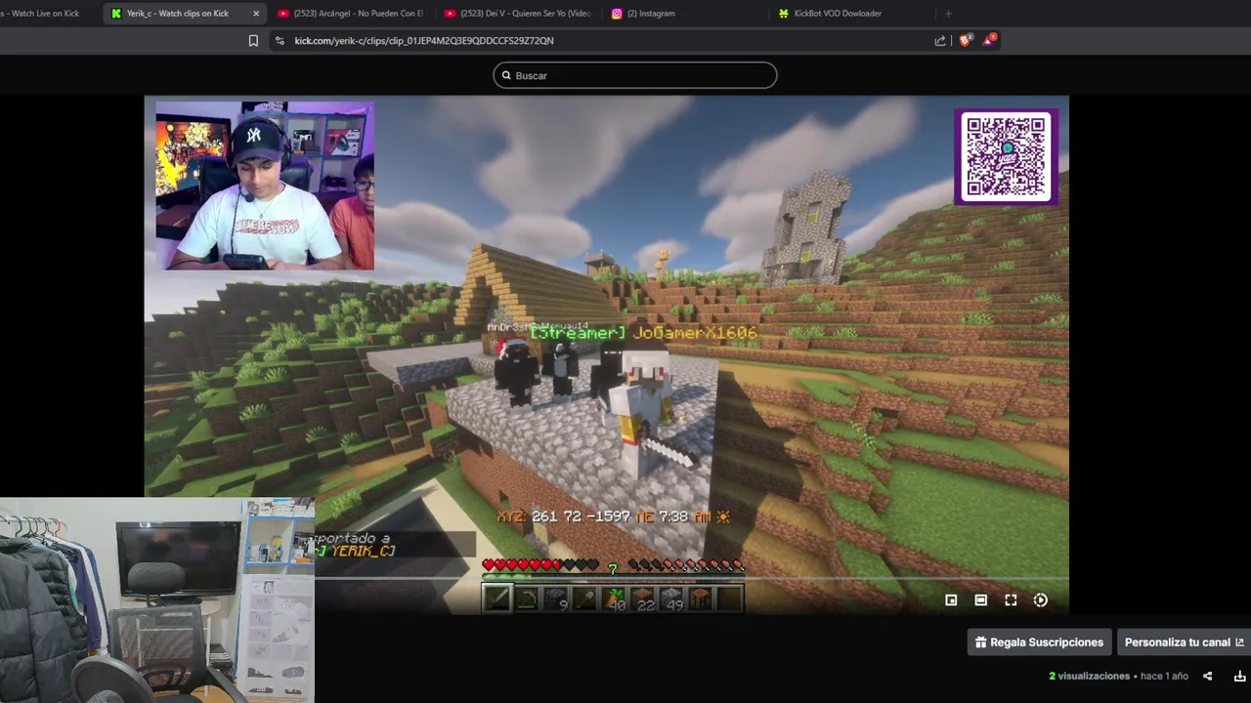Open Personaliza tu canal link
The width and height of the screenshot is (1251, 703).
(x=1184, y=642)
